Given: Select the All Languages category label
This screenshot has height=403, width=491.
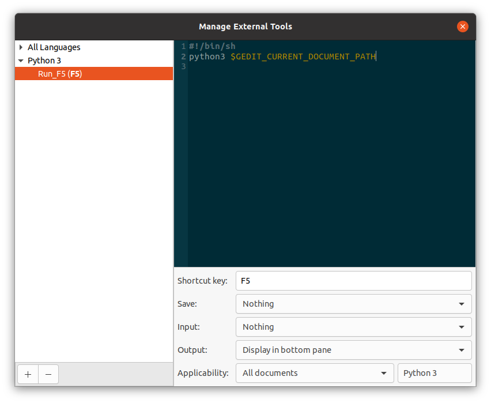Looking at the screenshot, I should click(x=54, y=47).
